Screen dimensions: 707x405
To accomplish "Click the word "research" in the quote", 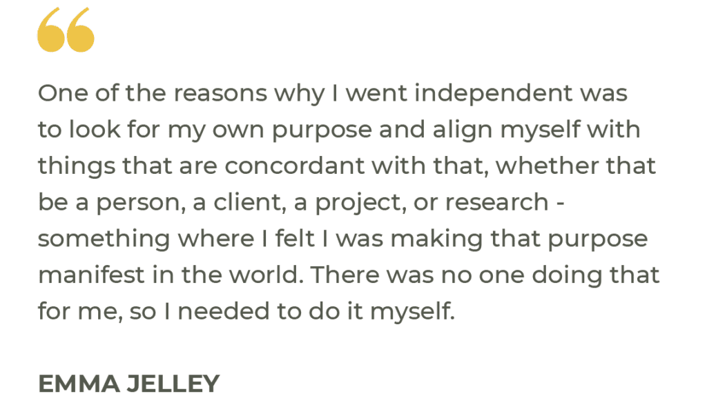I will [x=497, y=202].
